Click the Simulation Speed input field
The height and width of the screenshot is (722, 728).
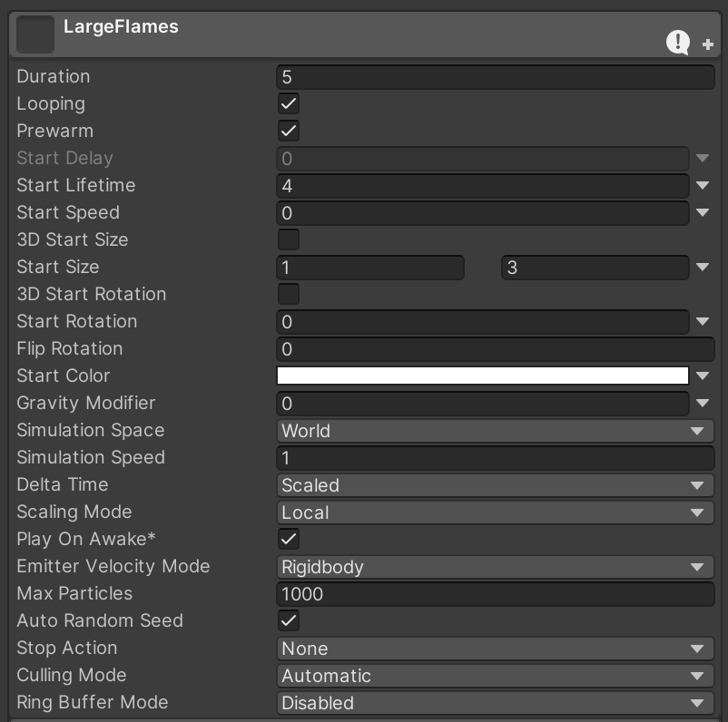pyautogui.click(x=495, y=458)
